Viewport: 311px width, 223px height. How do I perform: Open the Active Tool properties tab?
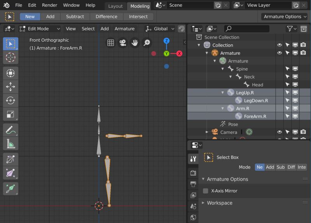tap(193, 159)
